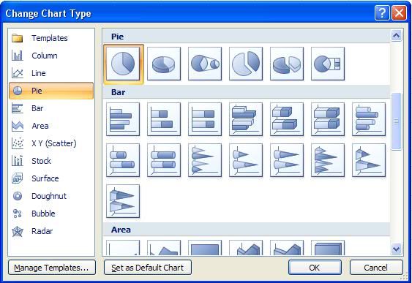Choose the Clustered Bar chart
This screenshot has width=412, height=283.
pos(123,119)
